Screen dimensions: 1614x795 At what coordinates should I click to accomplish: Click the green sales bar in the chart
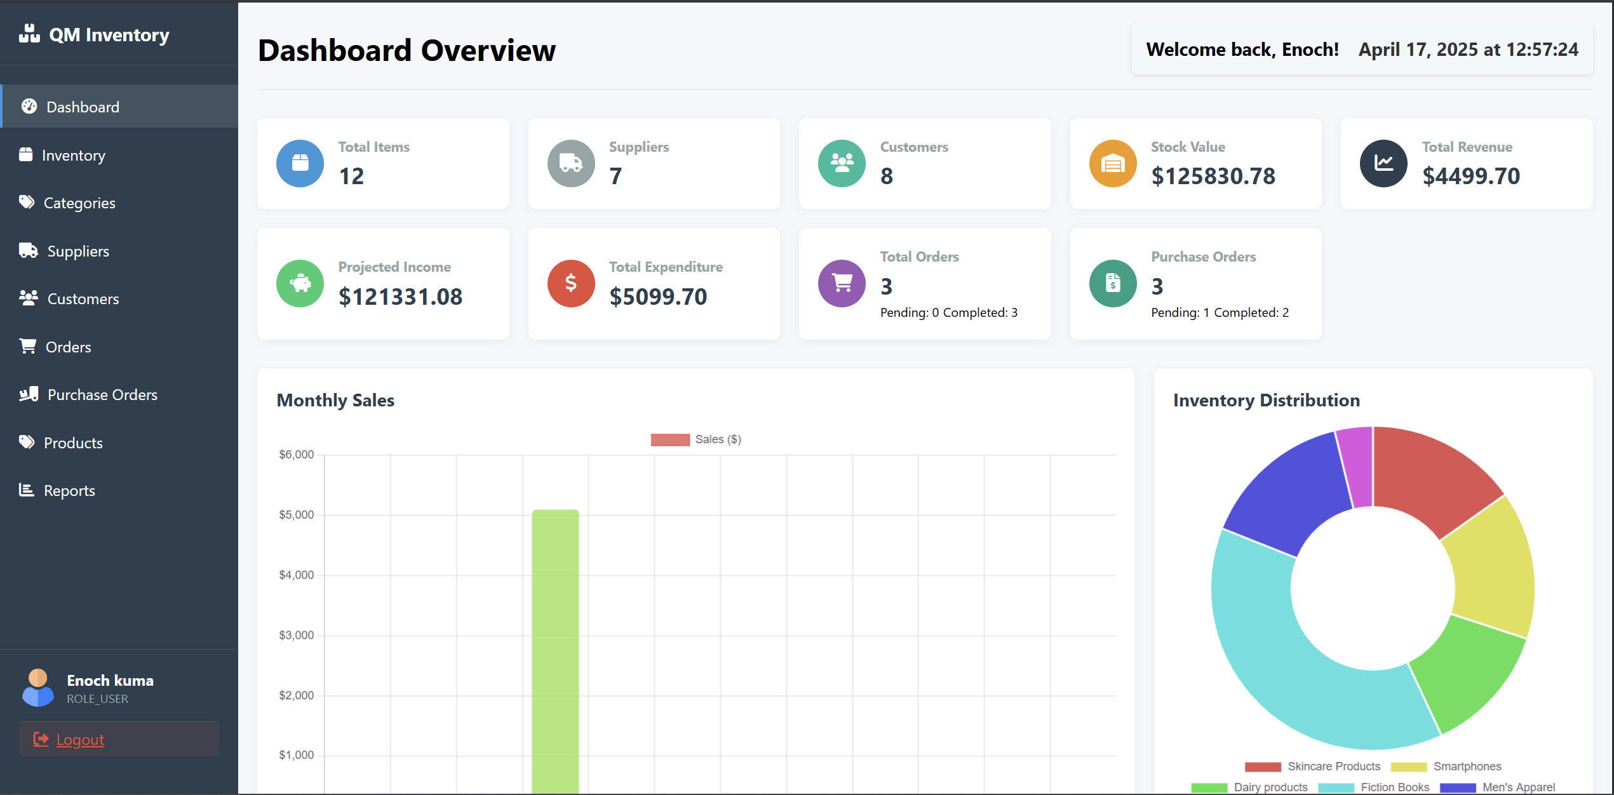point(555,635)
